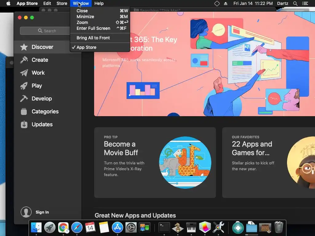Click the date and time in menu bar
This screenshot has width=315, height=236.
253,3
